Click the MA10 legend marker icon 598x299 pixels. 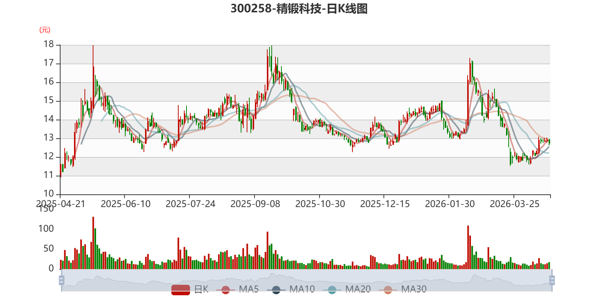(x=276, y=290)
